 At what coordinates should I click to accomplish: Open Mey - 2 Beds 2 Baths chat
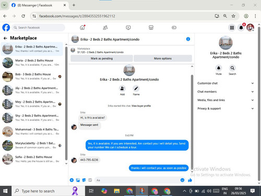(x=32, y=104)
